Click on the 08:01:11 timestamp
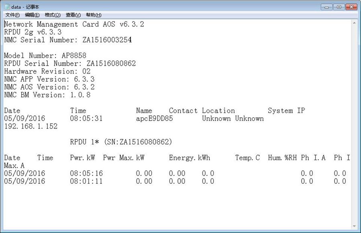 (86, 181)
